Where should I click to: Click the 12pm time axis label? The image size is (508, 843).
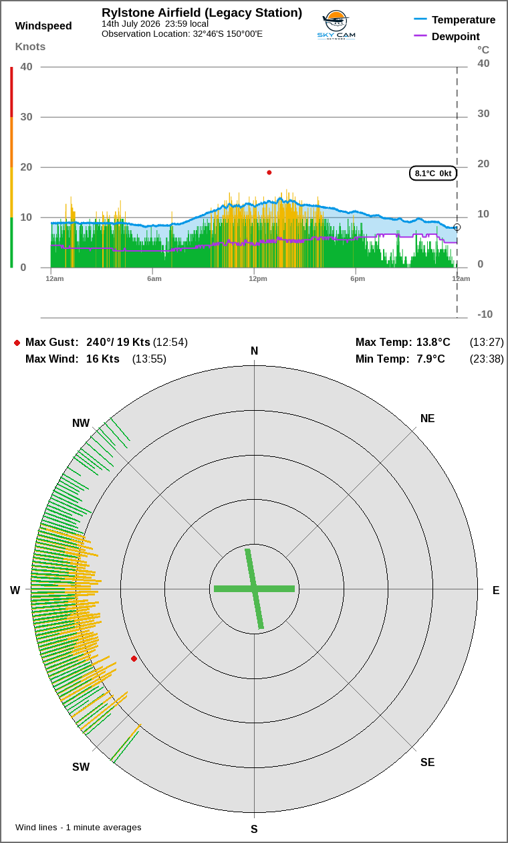[x=258, y=278]
